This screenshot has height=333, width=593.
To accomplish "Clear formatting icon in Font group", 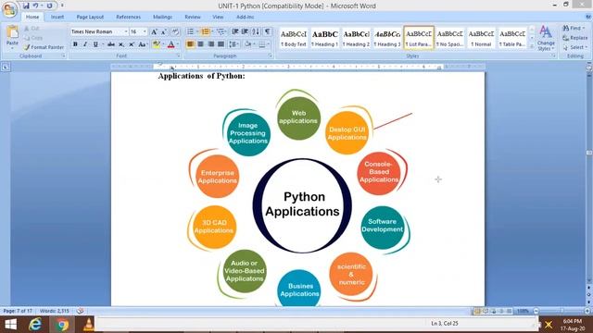I will pos(175,31).
